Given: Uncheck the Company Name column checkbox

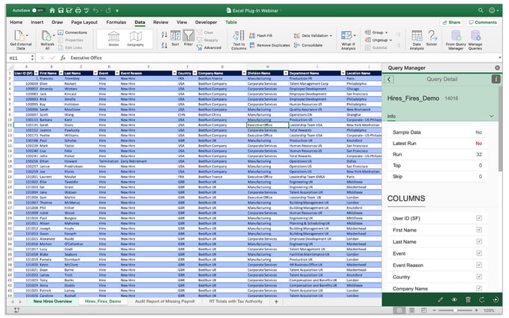Looking at the screenshot, I should click(x=479, y=288).
